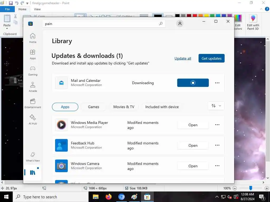Click the search magnifier in Store search box

161,24
